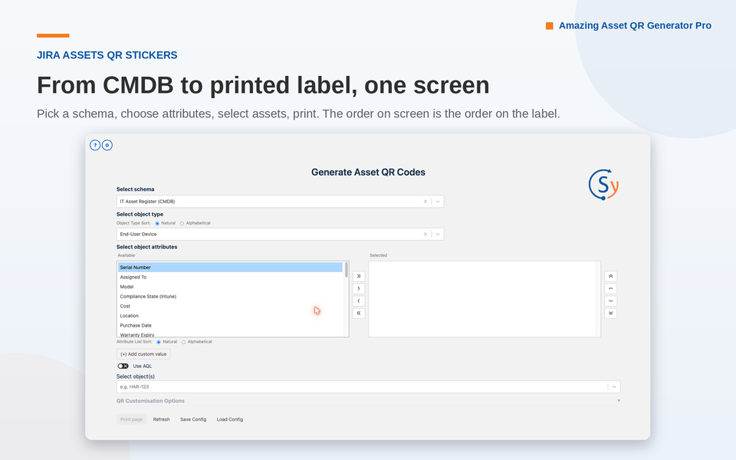The image size is (736, 460).
Task: Move selected attribute down one position
Action: pos(611,301)
